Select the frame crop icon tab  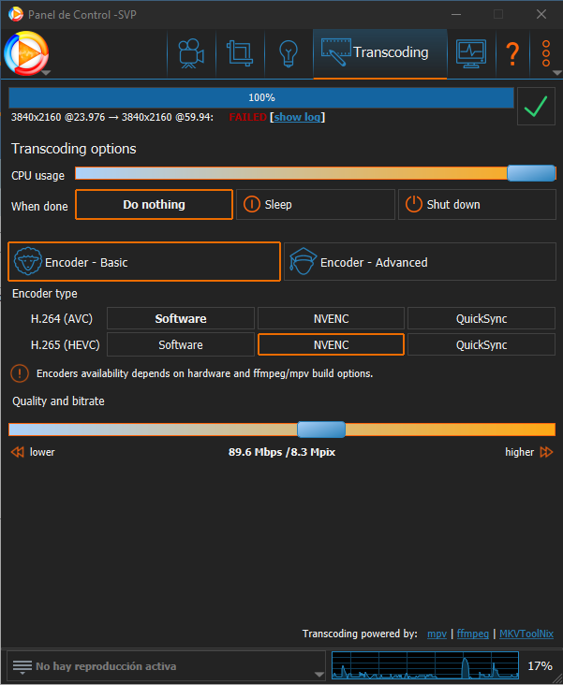tap(240, 53)
